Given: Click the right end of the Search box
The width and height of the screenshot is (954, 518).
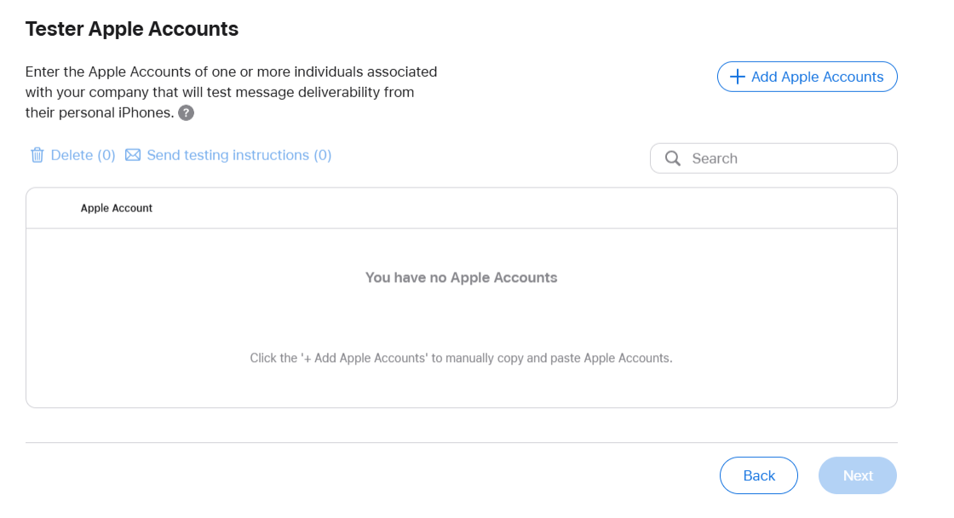Looking at the screenshot, I should pos(877,158).
